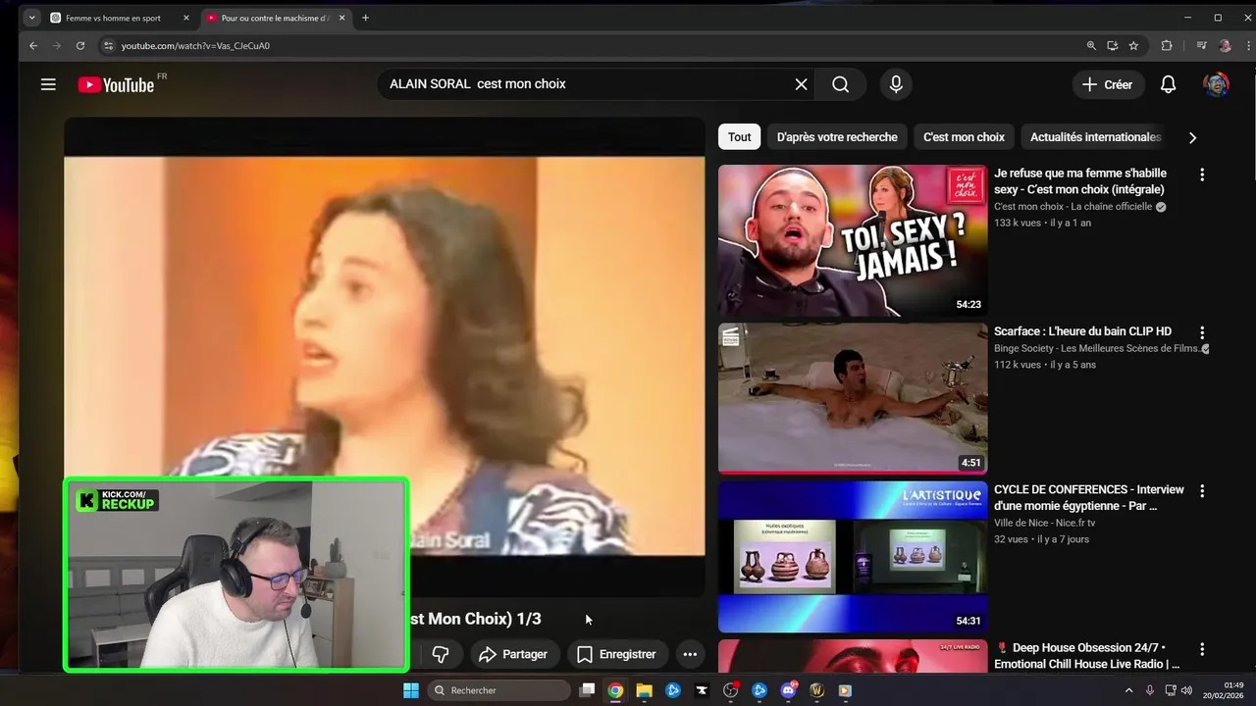Screen dimensions: 1256x706
Task: Open 'CYCLE DE CONFERENCES' video title
Action: [1089, 497]
